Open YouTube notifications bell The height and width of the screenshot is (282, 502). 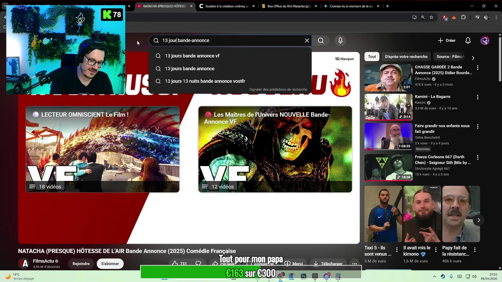pyautogui.click(x=468, y=40)
